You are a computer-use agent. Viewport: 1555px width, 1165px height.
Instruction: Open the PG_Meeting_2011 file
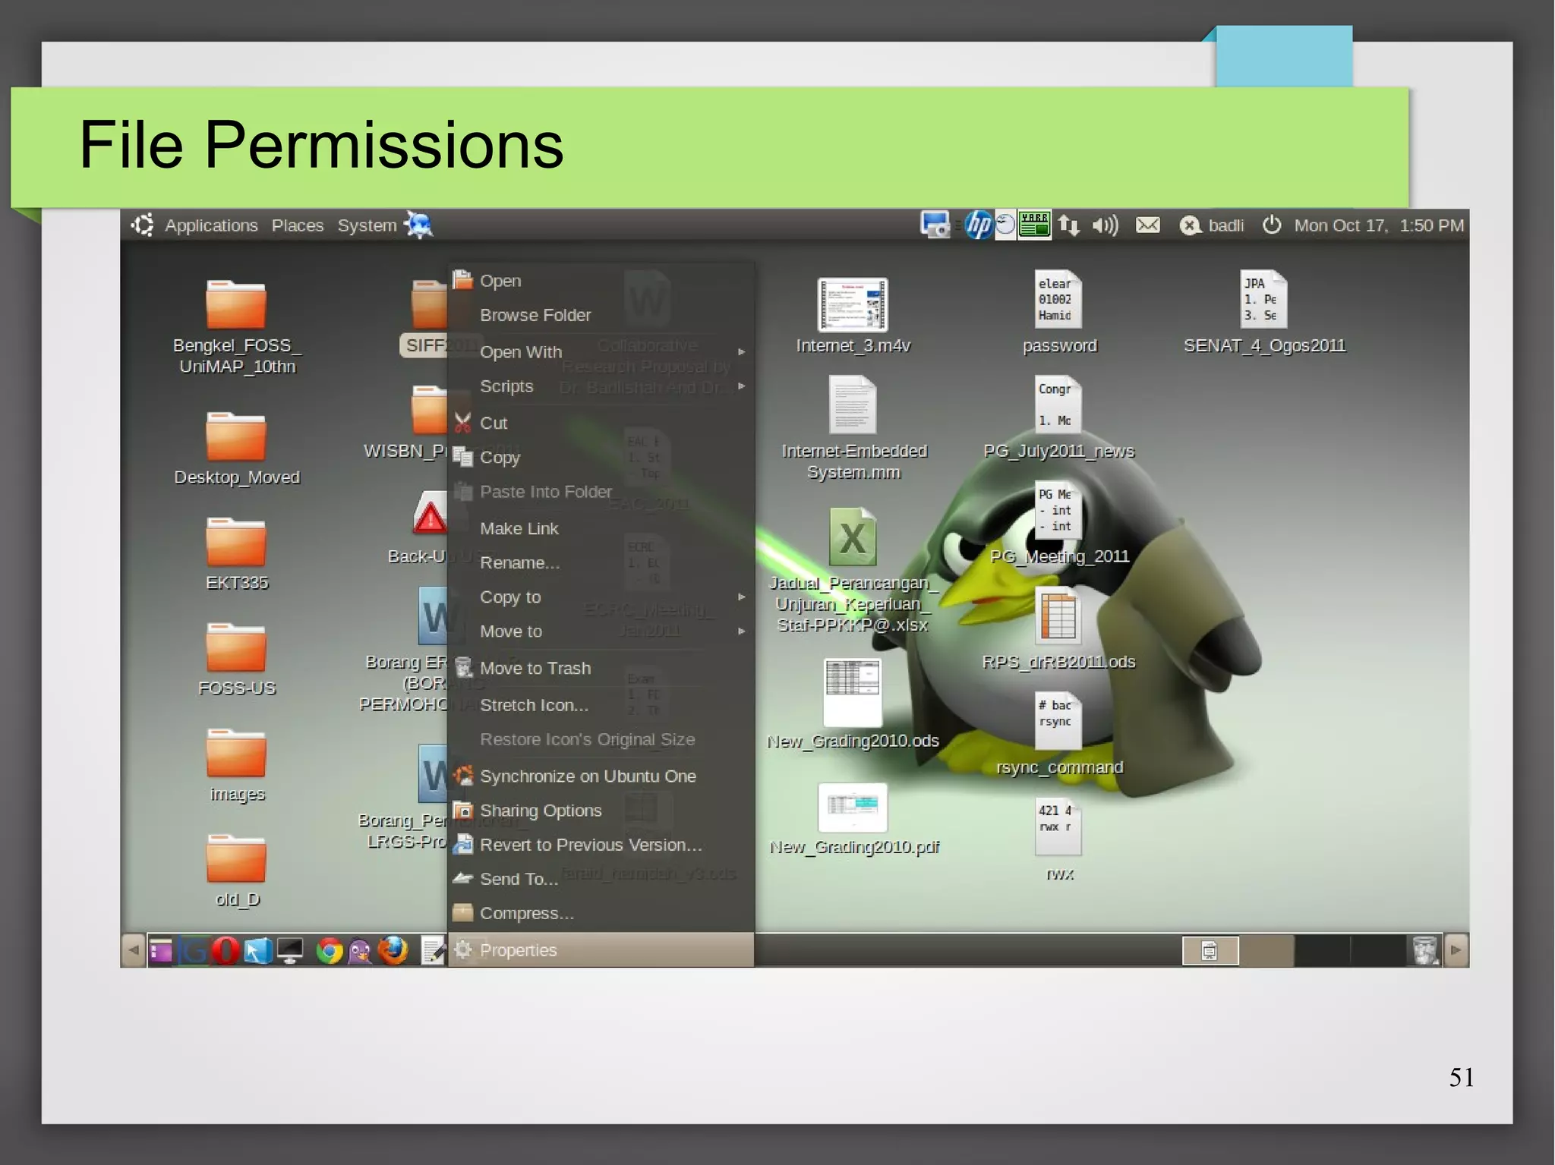[x=1058, y=510]
